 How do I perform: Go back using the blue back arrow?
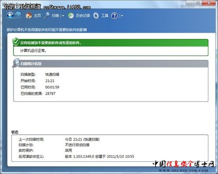[10, 15]
